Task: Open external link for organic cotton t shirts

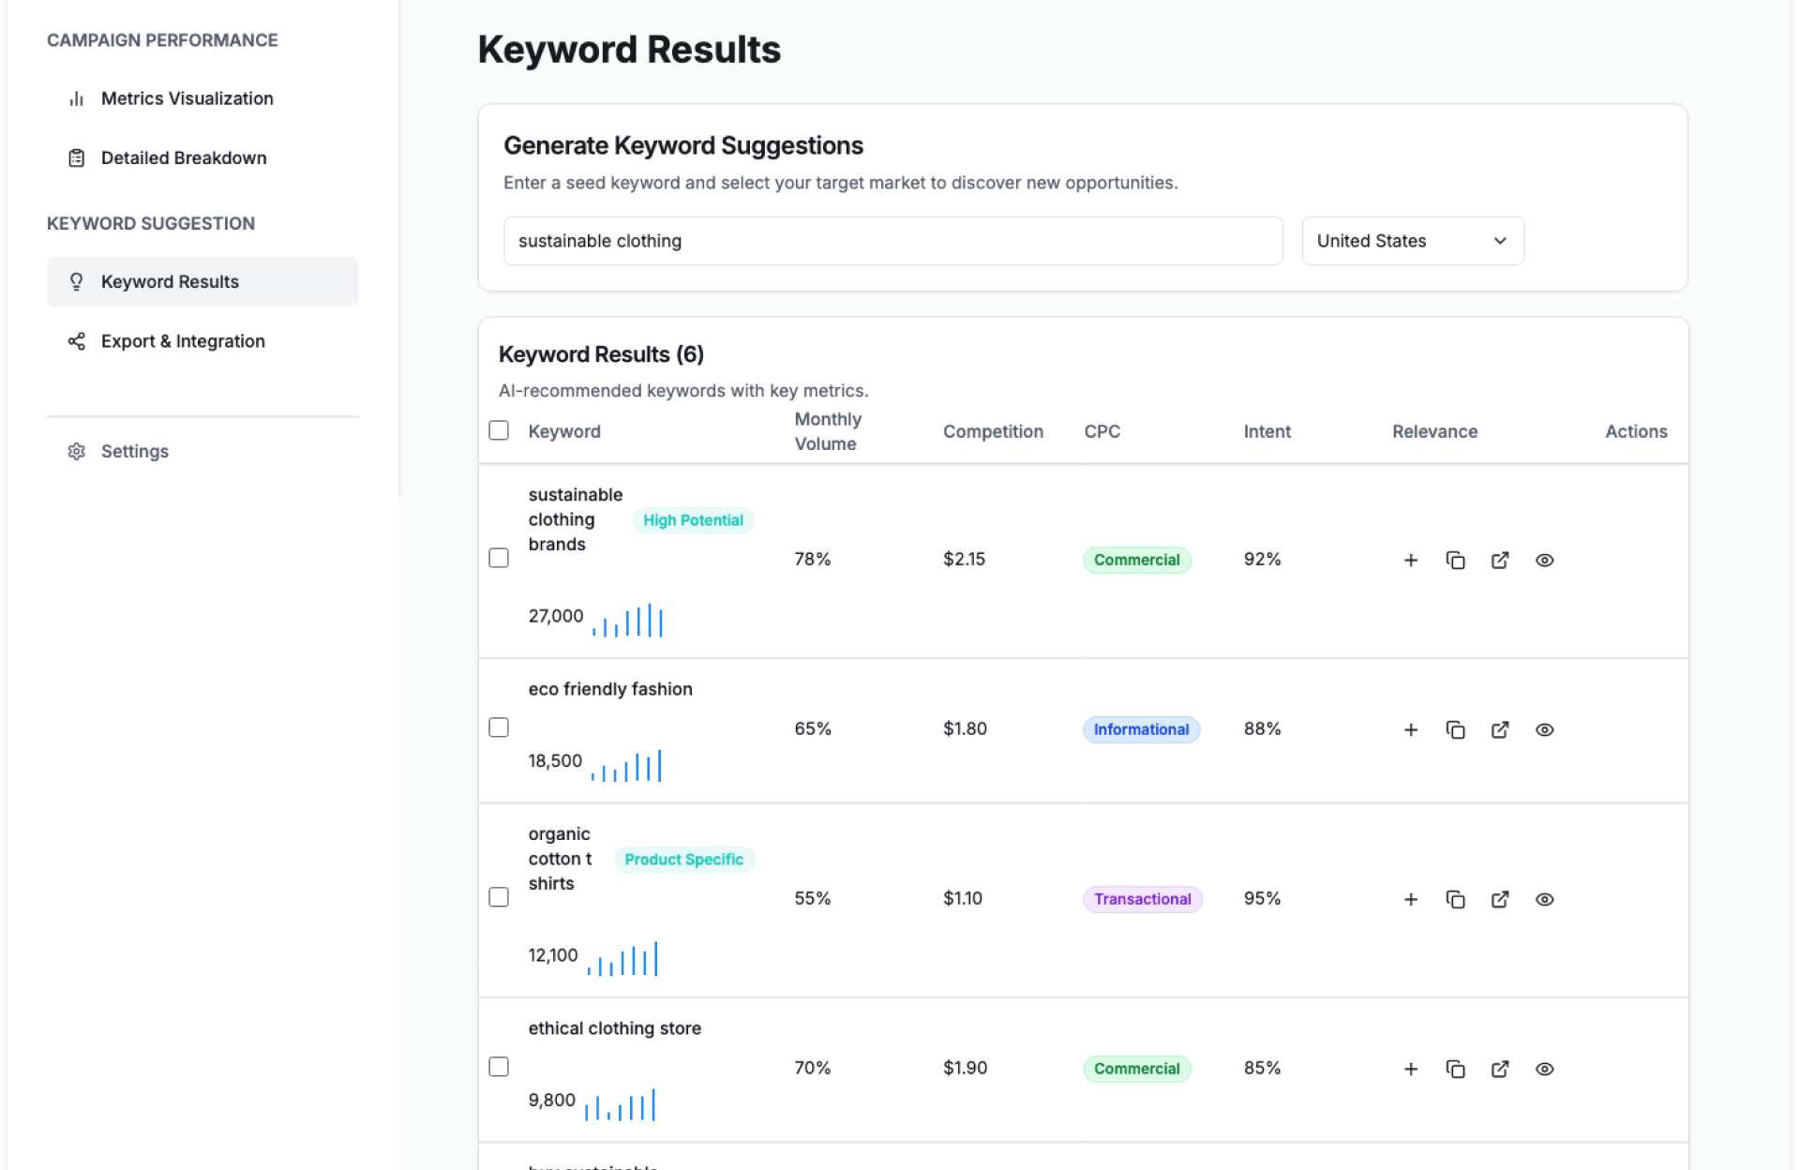Action: 1500,899
